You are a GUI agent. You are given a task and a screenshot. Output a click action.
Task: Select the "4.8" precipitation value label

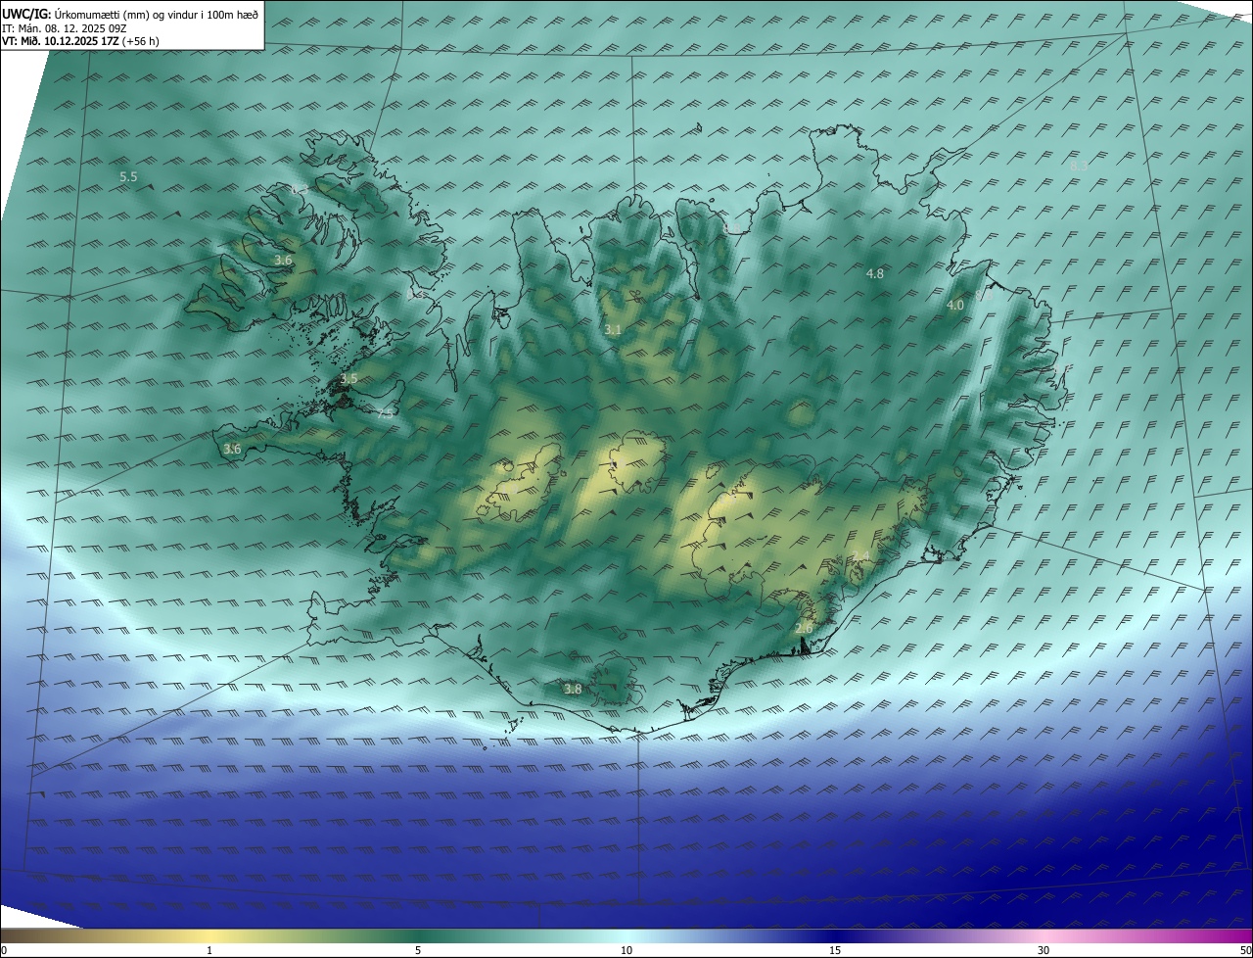tap(875, 274)
